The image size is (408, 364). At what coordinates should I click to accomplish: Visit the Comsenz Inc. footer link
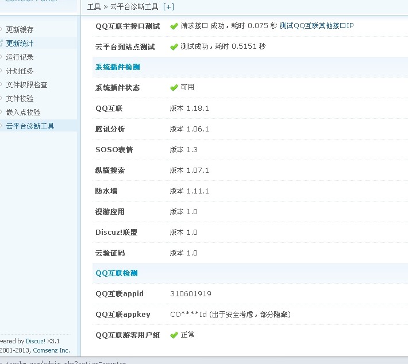51,350
